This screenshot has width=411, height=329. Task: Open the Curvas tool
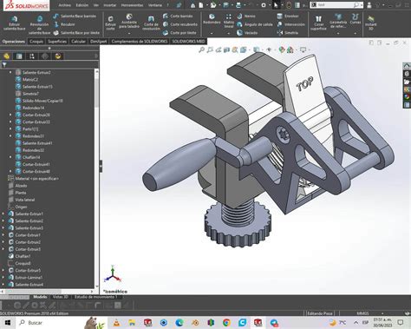coord(356,19)
